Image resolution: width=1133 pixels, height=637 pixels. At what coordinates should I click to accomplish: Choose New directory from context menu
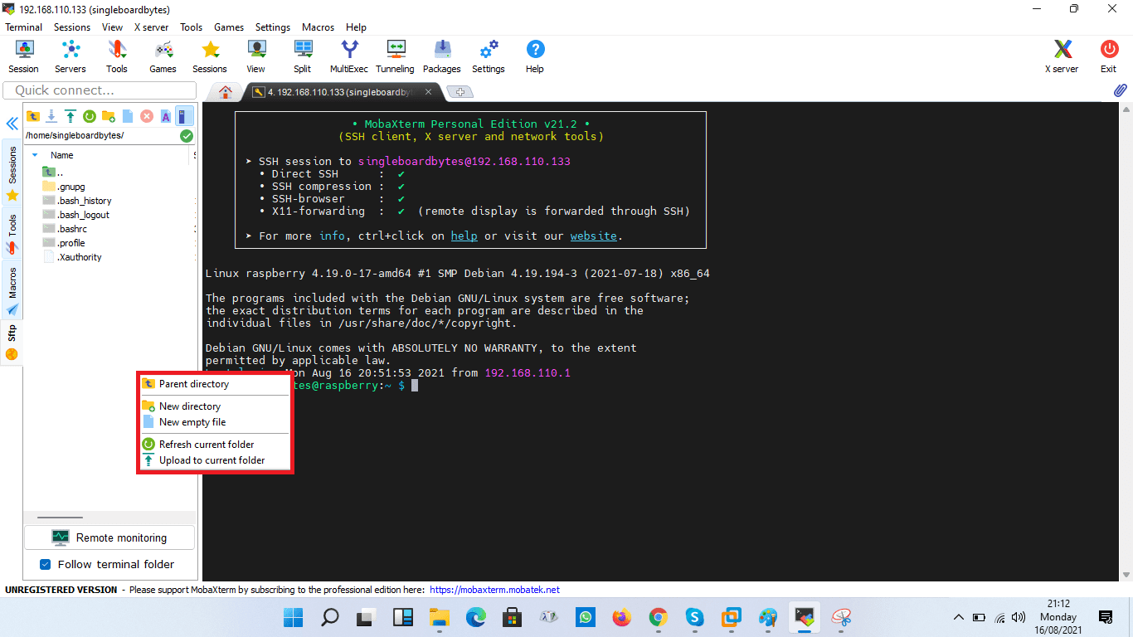coord(214,406)
